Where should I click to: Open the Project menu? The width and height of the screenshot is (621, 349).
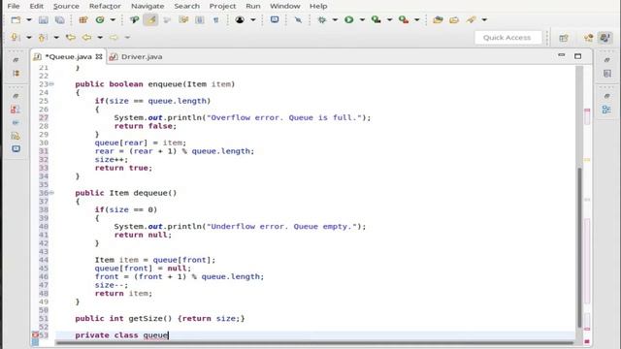pyautogui.click(x=222, y=6)
